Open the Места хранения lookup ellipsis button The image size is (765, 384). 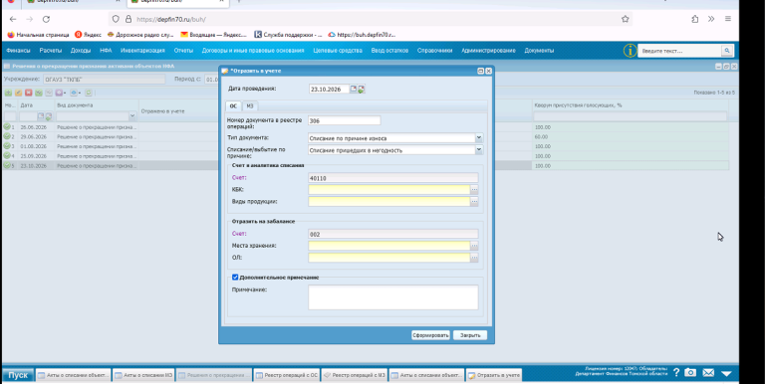pos(474,246)
